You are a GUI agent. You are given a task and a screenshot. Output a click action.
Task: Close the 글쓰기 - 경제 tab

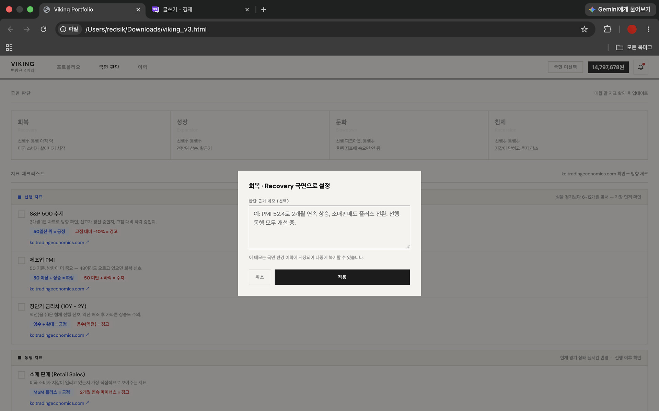click(247, 10)
